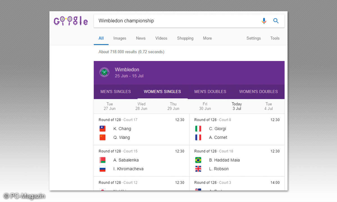337x202 pixels.
Task: Click player name B. Haddad Maia
Action: click(224, 160)
